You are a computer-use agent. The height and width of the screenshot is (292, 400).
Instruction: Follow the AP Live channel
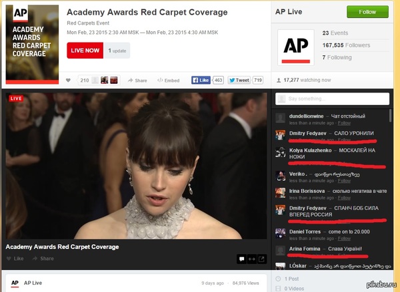click(367, 12)
